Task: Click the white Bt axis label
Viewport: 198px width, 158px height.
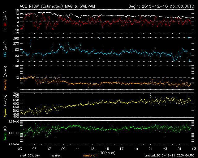Action: click(5, 29)
